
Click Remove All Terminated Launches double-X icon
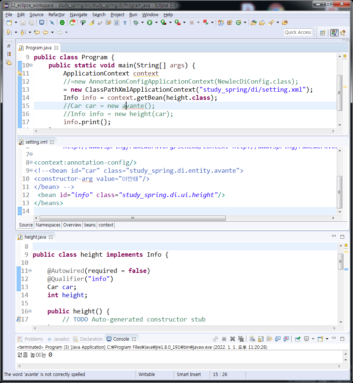(241, 339)
